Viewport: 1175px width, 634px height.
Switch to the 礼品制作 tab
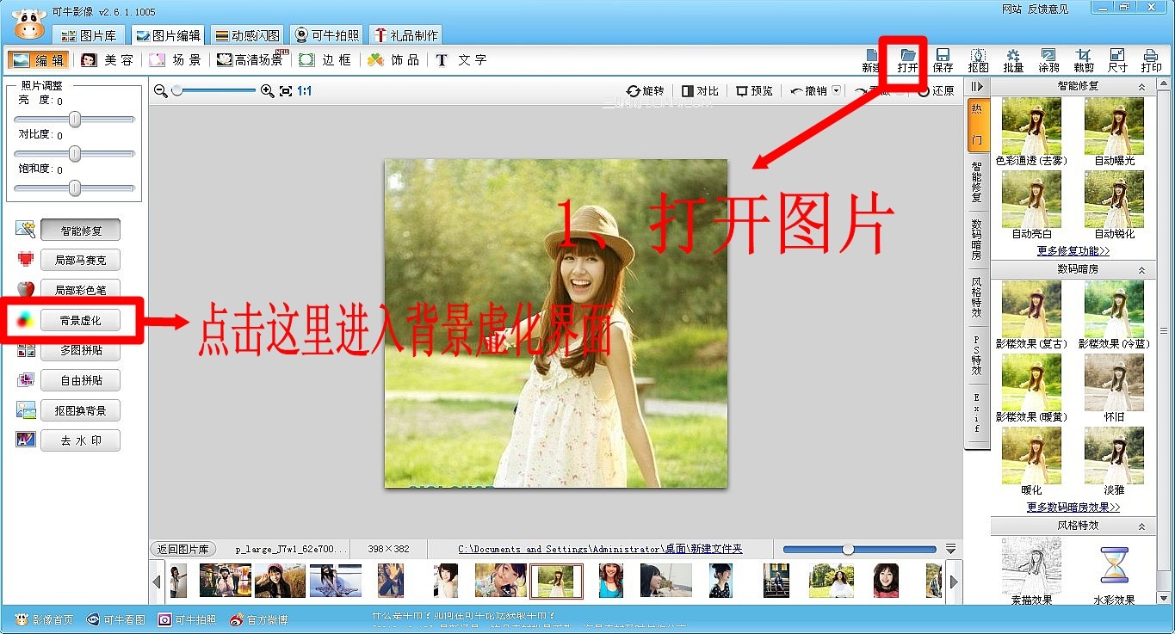tap(405, 35)
